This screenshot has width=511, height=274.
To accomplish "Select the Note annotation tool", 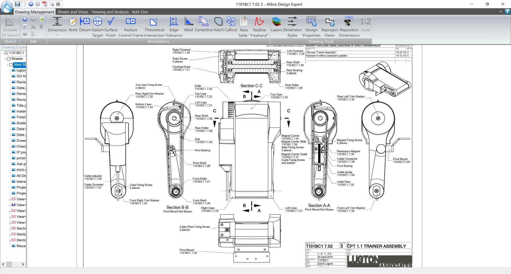I will click(x=73, y=25).
